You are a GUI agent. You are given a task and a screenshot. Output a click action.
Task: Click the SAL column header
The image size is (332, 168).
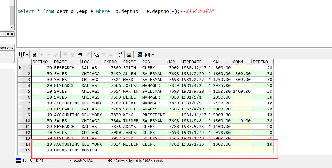pos(222,62)
